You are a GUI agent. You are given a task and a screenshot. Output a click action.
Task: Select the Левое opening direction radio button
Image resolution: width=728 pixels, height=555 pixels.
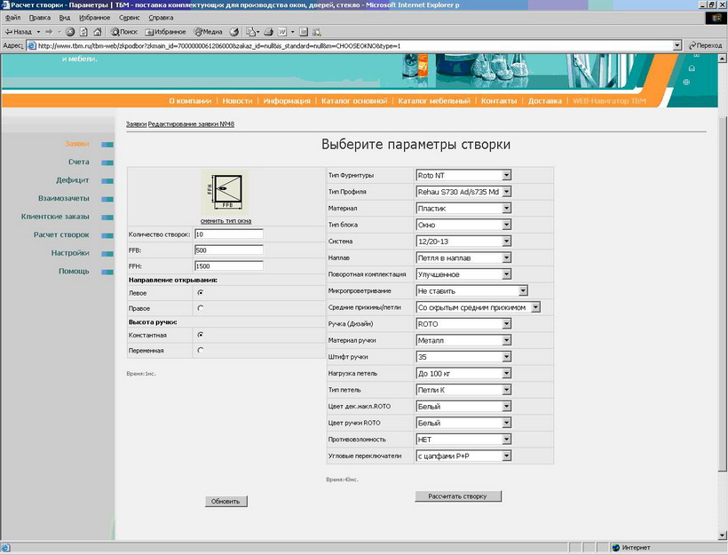pos(201,291)
